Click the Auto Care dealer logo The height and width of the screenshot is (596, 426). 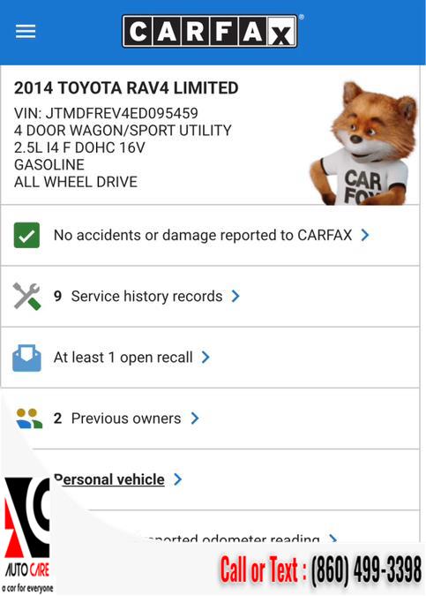27,534
